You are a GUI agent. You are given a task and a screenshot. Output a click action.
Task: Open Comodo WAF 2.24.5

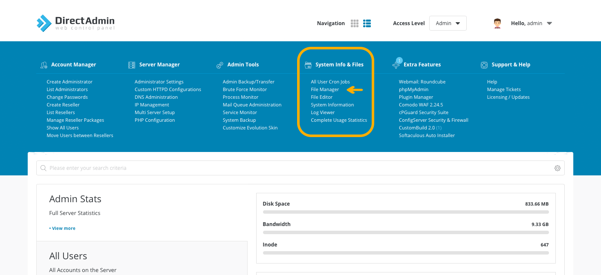click(421, 105)
